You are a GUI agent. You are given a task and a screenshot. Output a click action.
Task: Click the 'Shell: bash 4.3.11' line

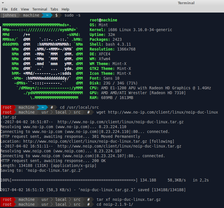[110, 44]
